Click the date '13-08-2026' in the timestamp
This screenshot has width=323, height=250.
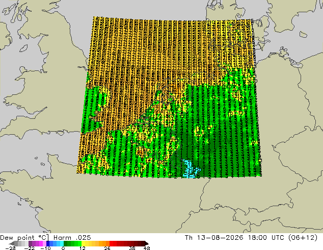220,237
